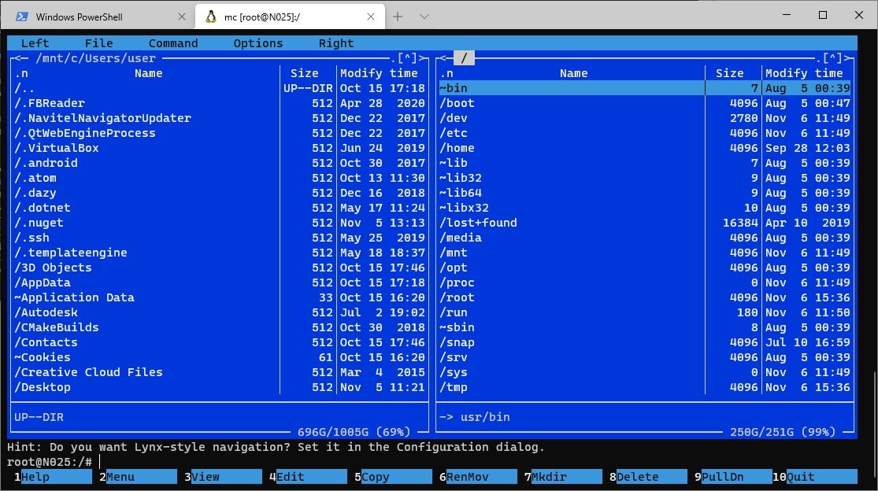878x491 pixels.
Task: Select the /etc directory
Action: (x=645, y=133)
